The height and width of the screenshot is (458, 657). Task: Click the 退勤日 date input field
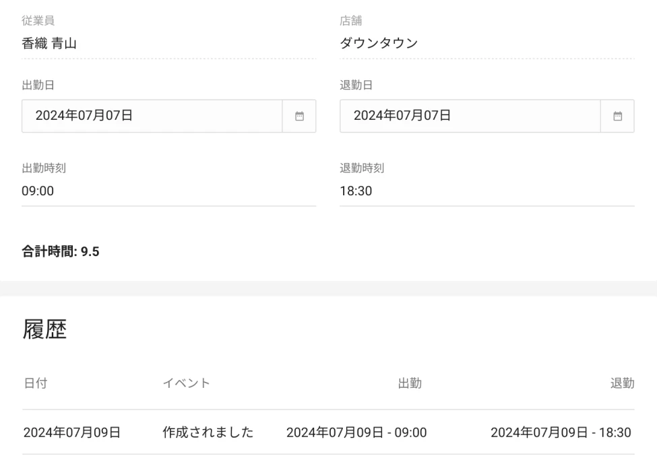coord(470,116)
